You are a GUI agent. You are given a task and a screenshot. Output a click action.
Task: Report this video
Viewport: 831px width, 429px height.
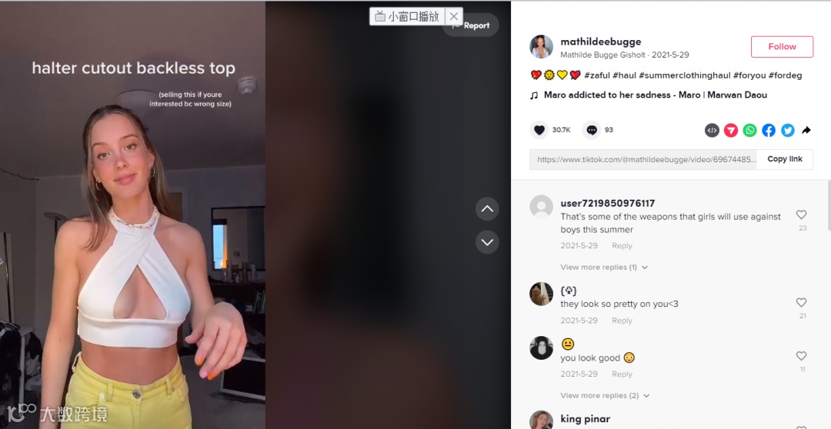(x=471, y=25)
